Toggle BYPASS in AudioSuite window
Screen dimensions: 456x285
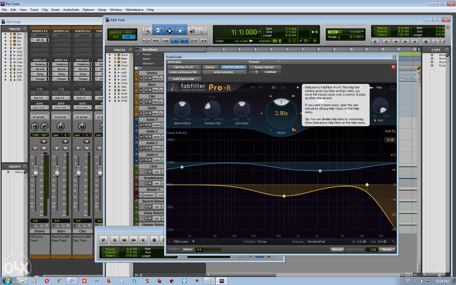click(188, 250)
